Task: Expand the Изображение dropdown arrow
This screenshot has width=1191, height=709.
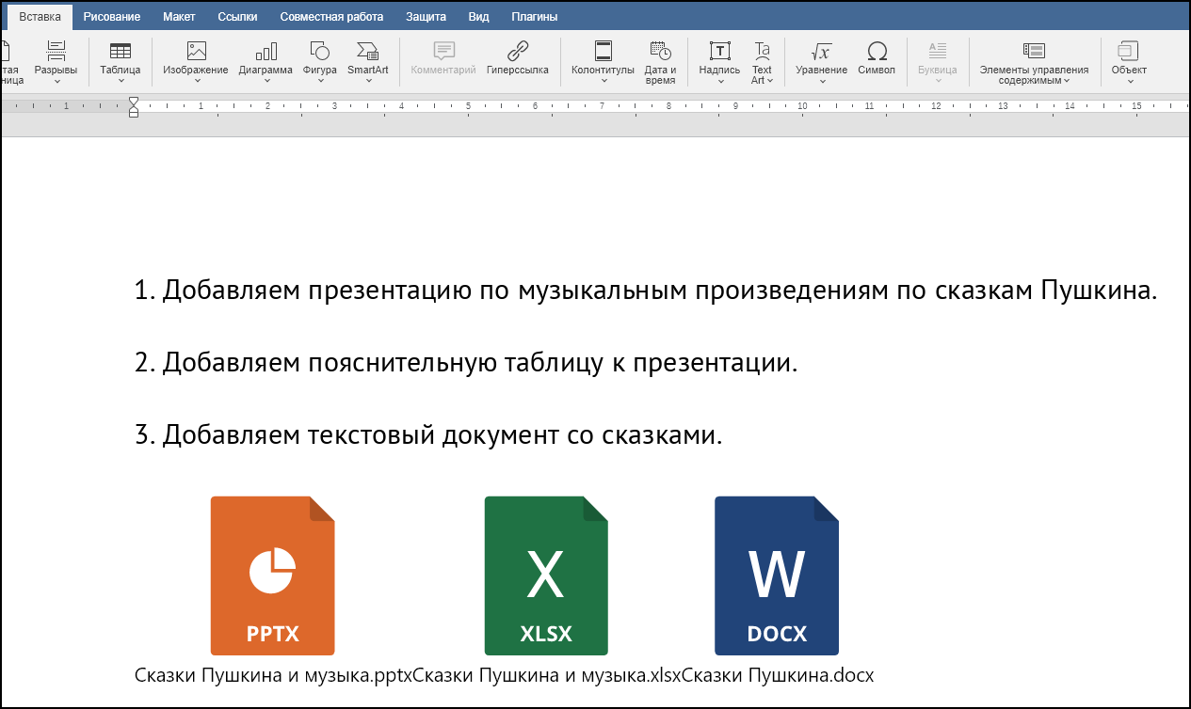Action: (196, 81)
